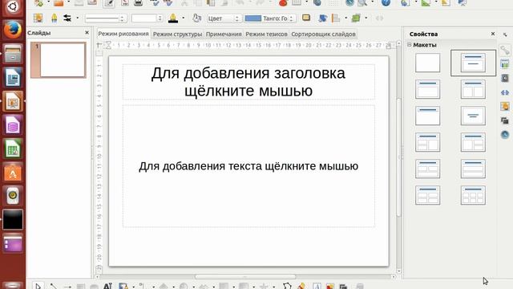Image resolution: width=513 pixels, height=289 pixels.
Task: Open the Fontwork gallery icon
Action: click(x=317, y=287)
